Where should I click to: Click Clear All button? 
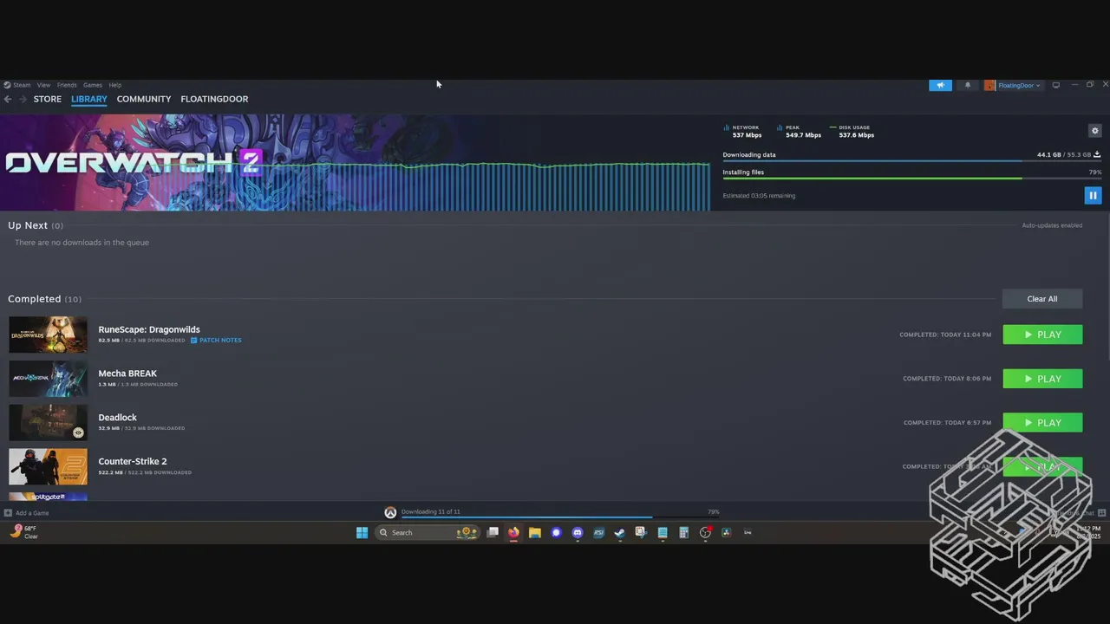click(1042, 299)
